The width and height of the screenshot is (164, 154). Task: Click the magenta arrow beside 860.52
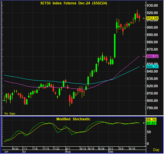pyautogui.click(x=144, y=57)
